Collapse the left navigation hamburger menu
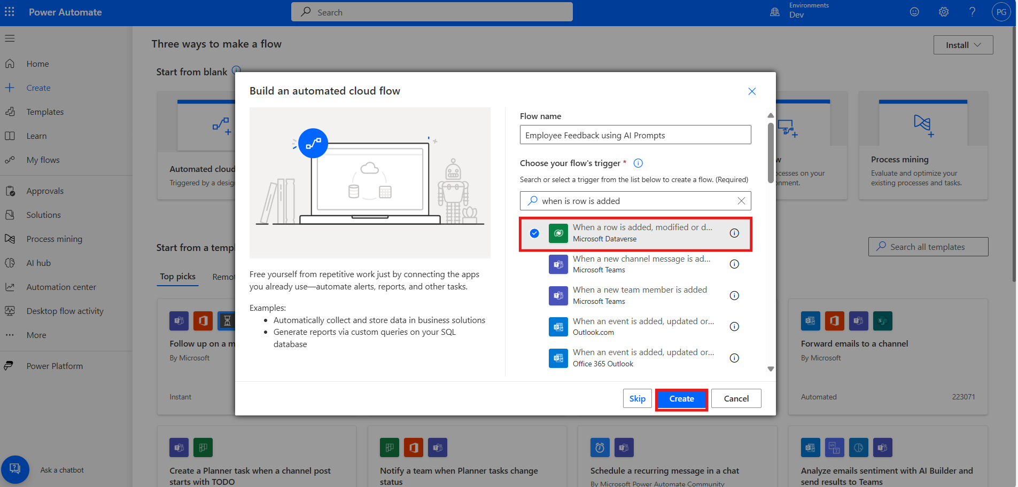 coord(10,38)
